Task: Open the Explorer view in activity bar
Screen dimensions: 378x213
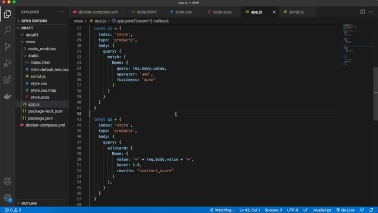Action: pos(8,14)
